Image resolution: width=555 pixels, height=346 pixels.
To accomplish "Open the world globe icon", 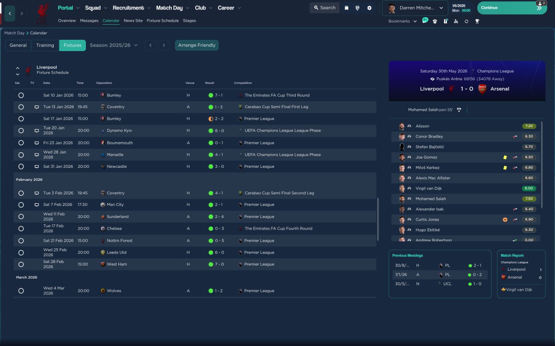I will click(357, 8).
